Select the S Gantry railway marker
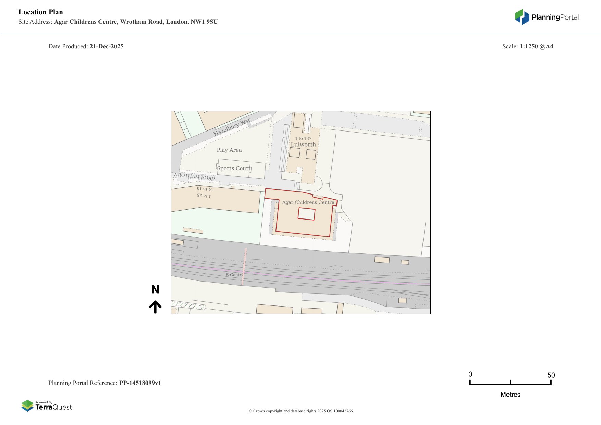 click(234, 275)
